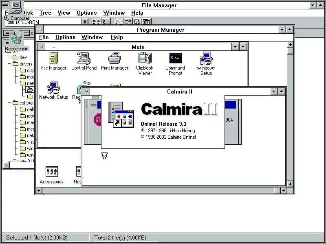The width and height of the screenshot is (326, 244).
Task: Click the sort by name toolbar button
Action: (x=119, y=22)
